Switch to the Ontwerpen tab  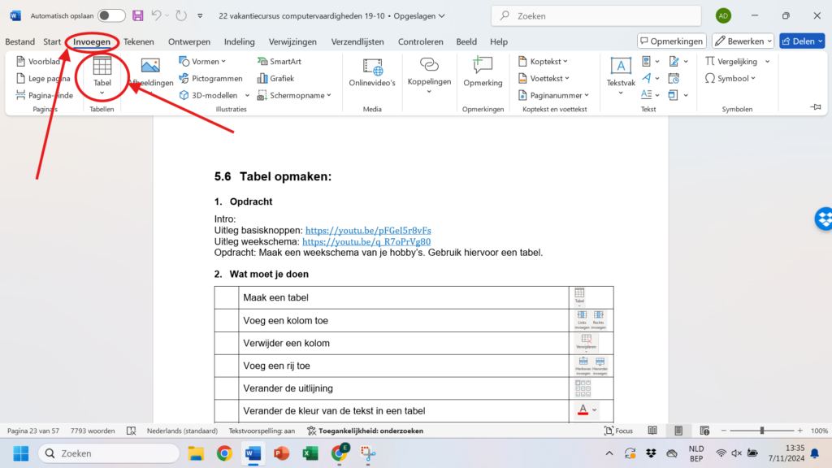(x=189, y=41)
